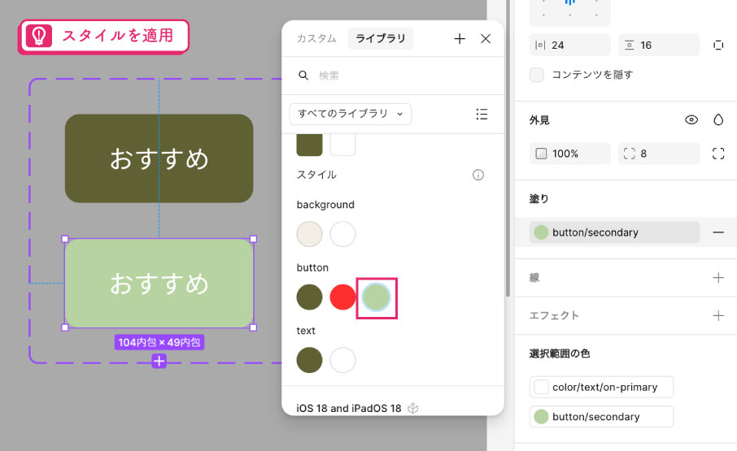Click the iOS 18 and iPadOS 18 library heading
Viewport: 737px width, 451px height.
click(x=349, y=408)
